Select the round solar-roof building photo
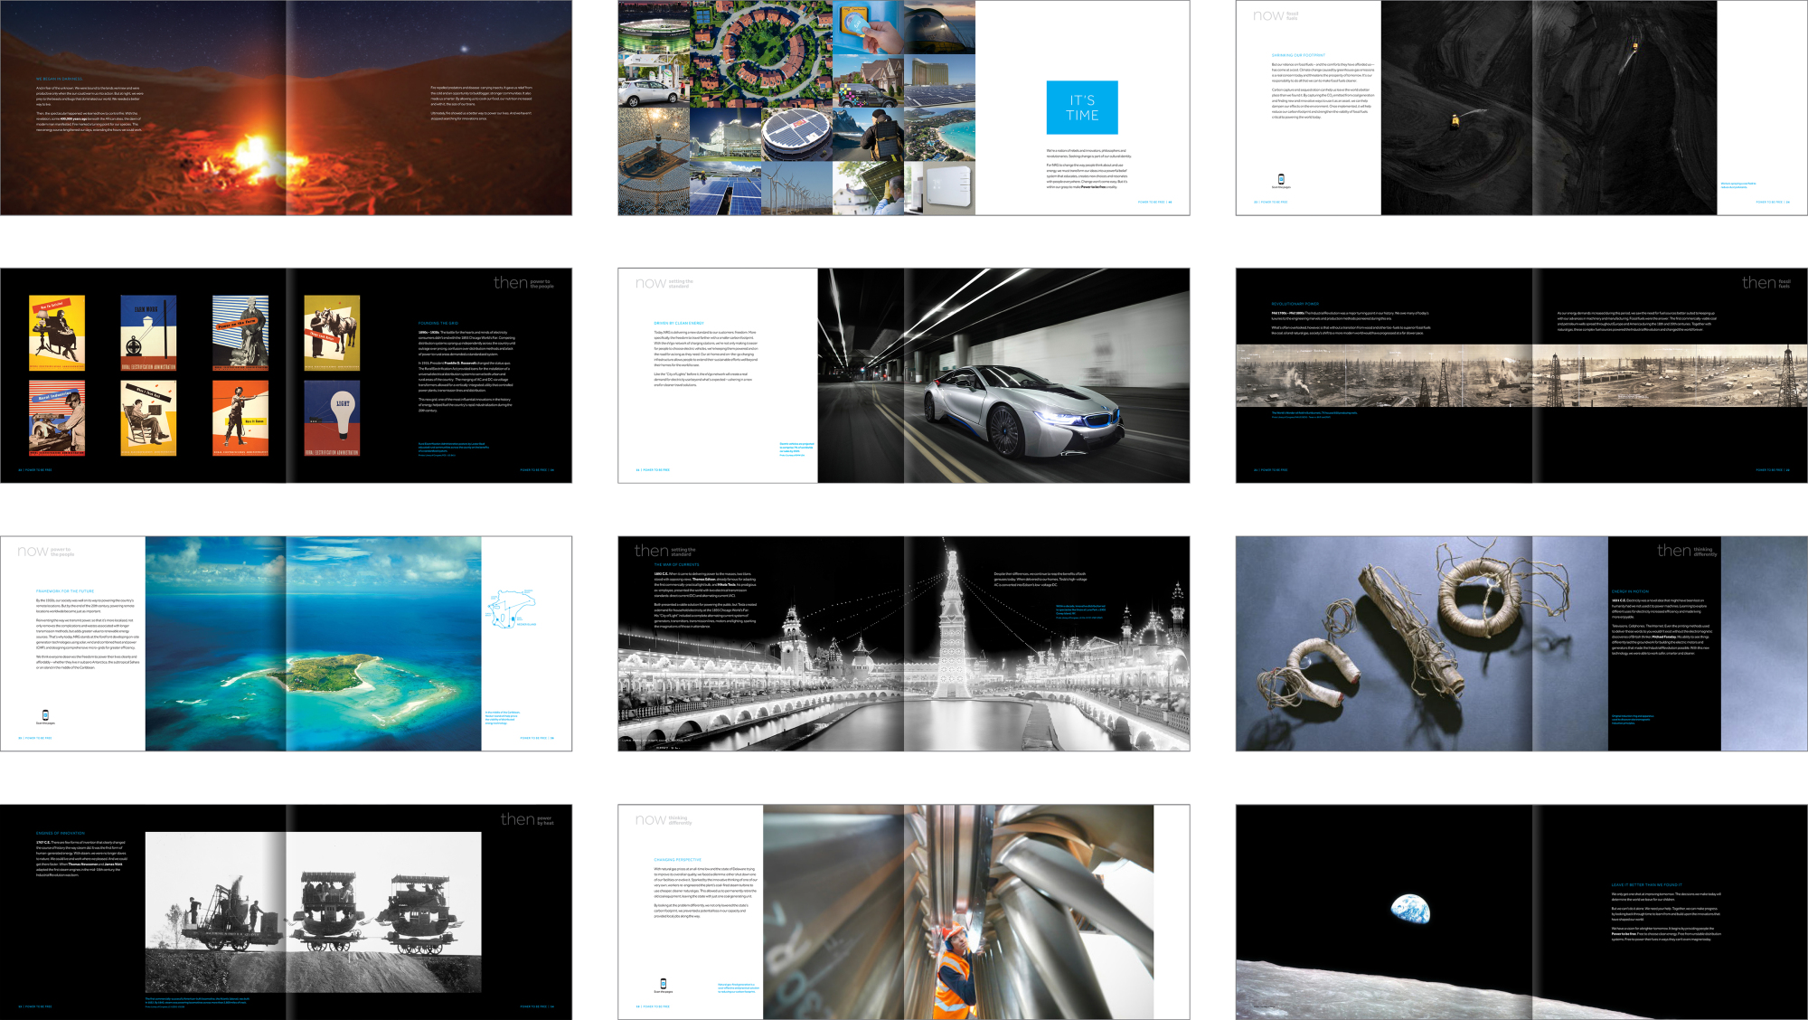Viewport: 1808px width, 1020px height. click(796, 135)
